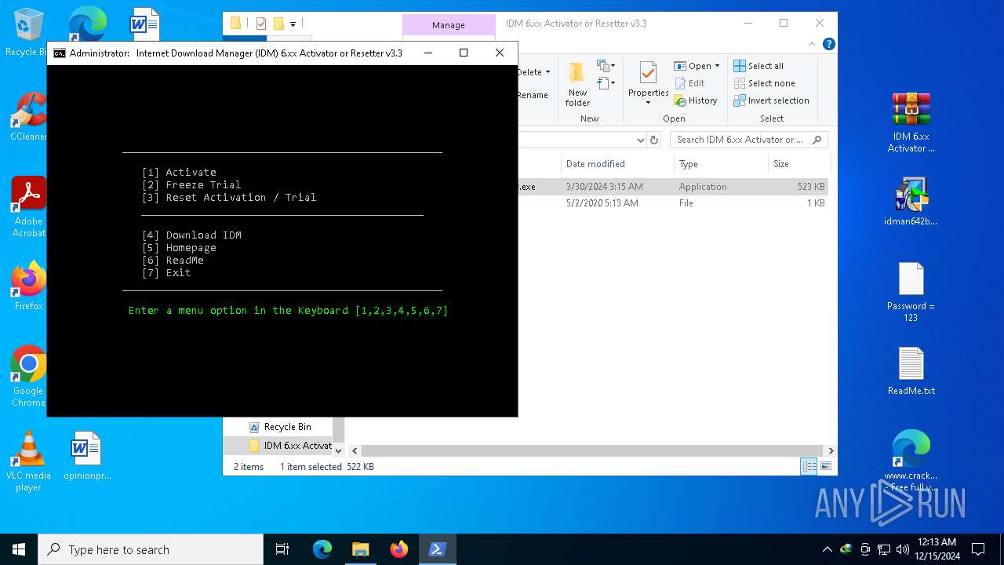
Task: Open VLC media player shortcut
Action: 28,461
